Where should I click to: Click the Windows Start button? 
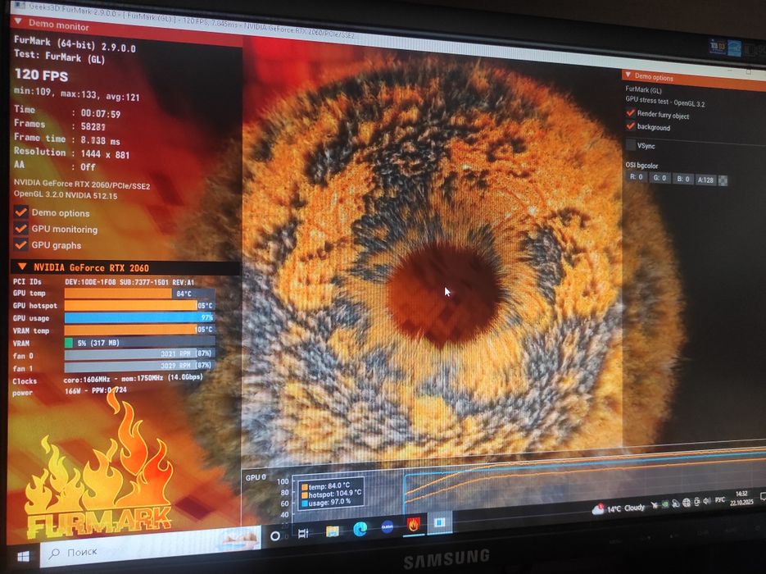tap(23, 556)
